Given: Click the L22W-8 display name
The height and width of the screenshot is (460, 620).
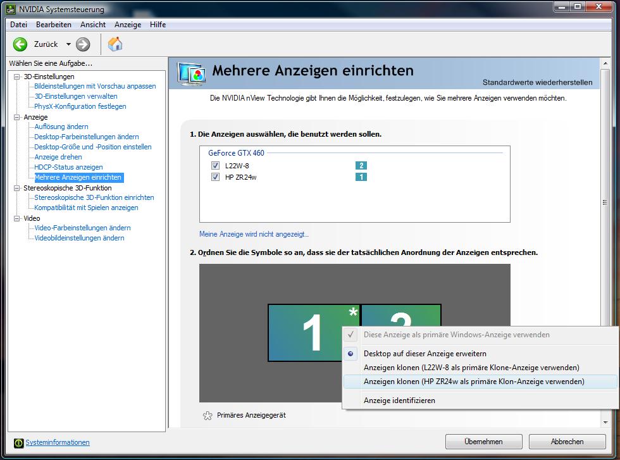Looking at the screenshot, I should tap(237, 166).
